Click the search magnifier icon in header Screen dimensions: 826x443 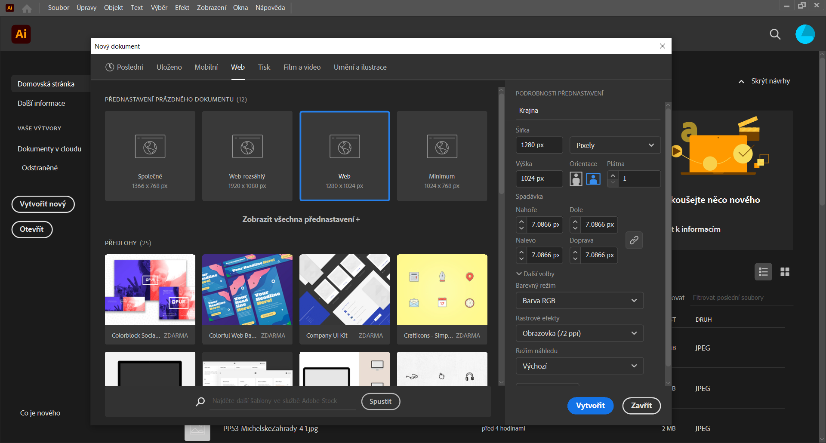coord(775,34)
